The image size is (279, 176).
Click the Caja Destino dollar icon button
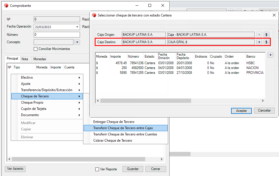click(266, 42)
